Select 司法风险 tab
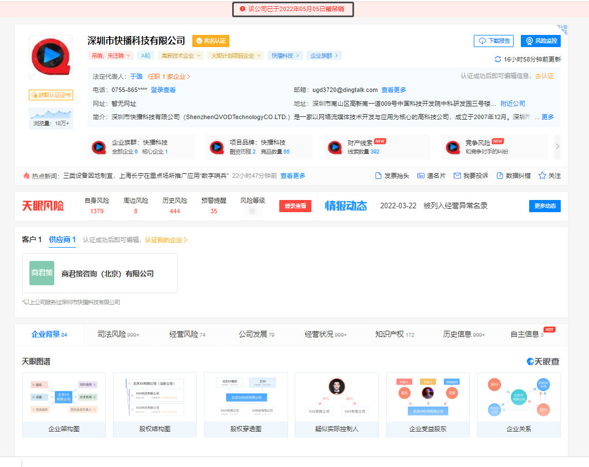The height and width of the screenshot is (467, 589). [119, 335]
